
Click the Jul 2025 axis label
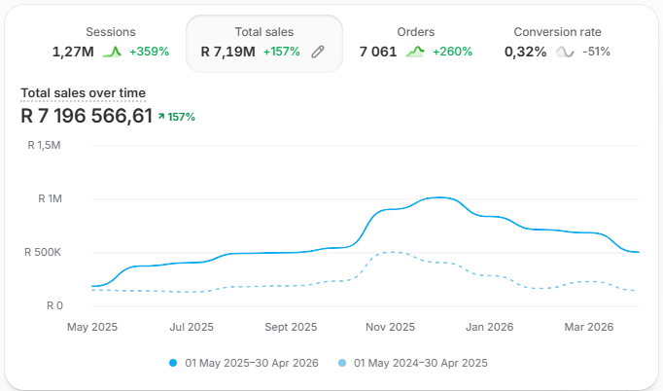click(192, 327)
